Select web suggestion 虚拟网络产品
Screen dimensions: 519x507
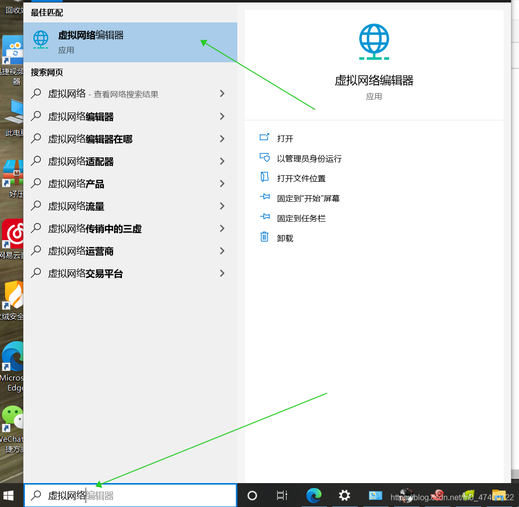pyautogui.click(x=130, y=184)
